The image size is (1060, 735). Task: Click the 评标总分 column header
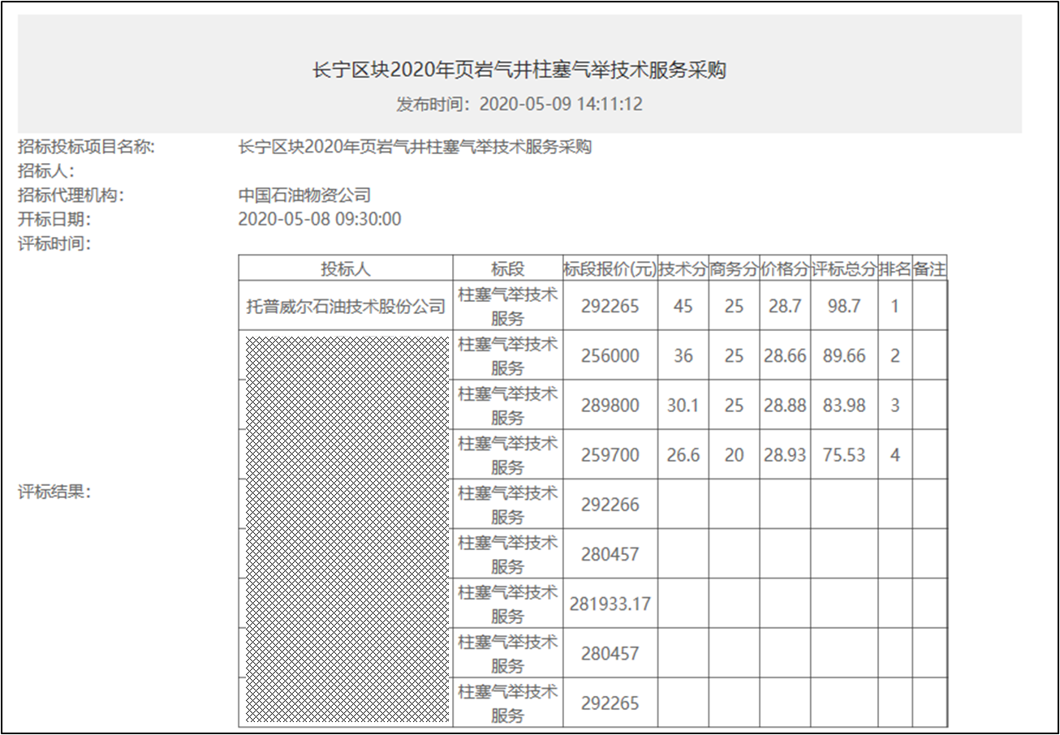pos(844,269)
